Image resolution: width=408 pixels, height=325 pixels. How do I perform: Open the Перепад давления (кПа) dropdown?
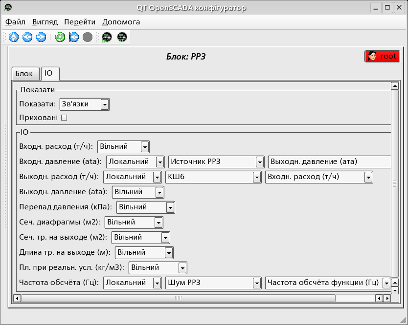pos(145,207)
